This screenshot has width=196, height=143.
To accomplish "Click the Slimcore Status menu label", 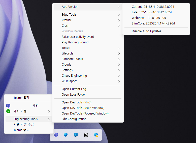I will coord(72,59).
